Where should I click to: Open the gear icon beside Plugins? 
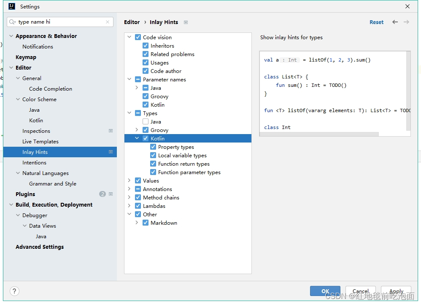[x=111, y=194]
